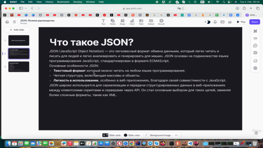This screenshot has height=148, width=263.
Task: Go forward in Safari
Action: 39,8
